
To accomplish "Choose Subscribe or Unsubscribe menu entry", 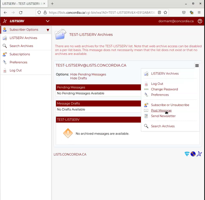I will coord(170,105).
